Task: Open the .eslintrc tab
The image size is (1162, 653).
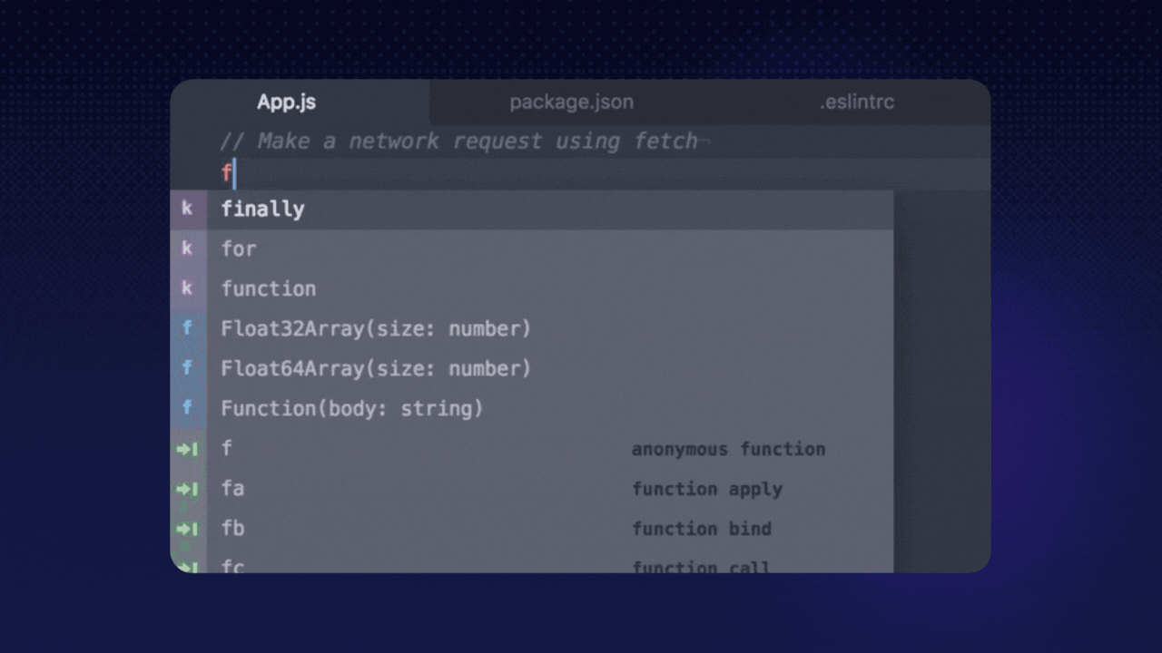Action: (x=856, y=102)
